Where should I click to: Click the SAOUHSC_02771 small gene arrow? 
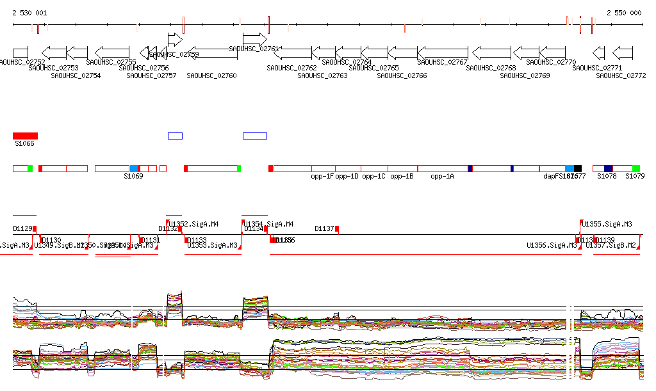pyautogui.click(x=599, y=53)
